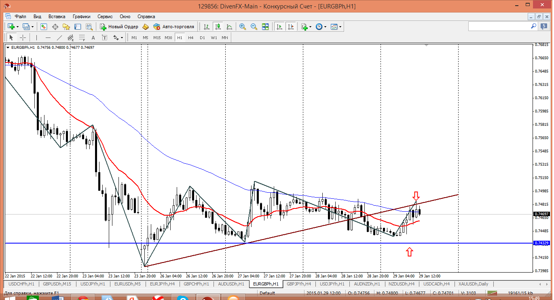Open the Data Window crosshair icon

click(x=55, y=27)
